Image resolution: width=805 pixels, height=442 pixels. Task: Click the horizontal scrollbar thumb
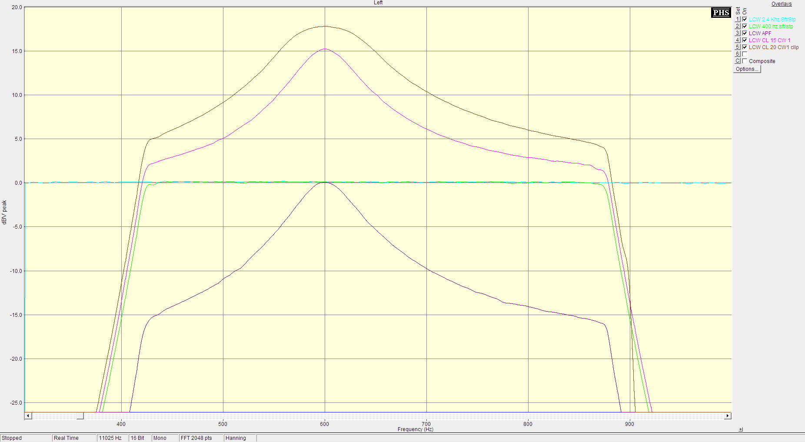click(x=80, y=416)
